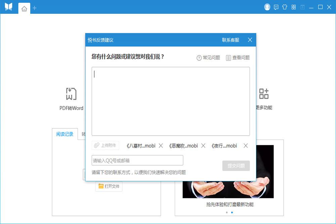Open the PDF转Word tool icon
Image resolution: width=336 pixels, height=224 pixels.
tap(71, 94)
